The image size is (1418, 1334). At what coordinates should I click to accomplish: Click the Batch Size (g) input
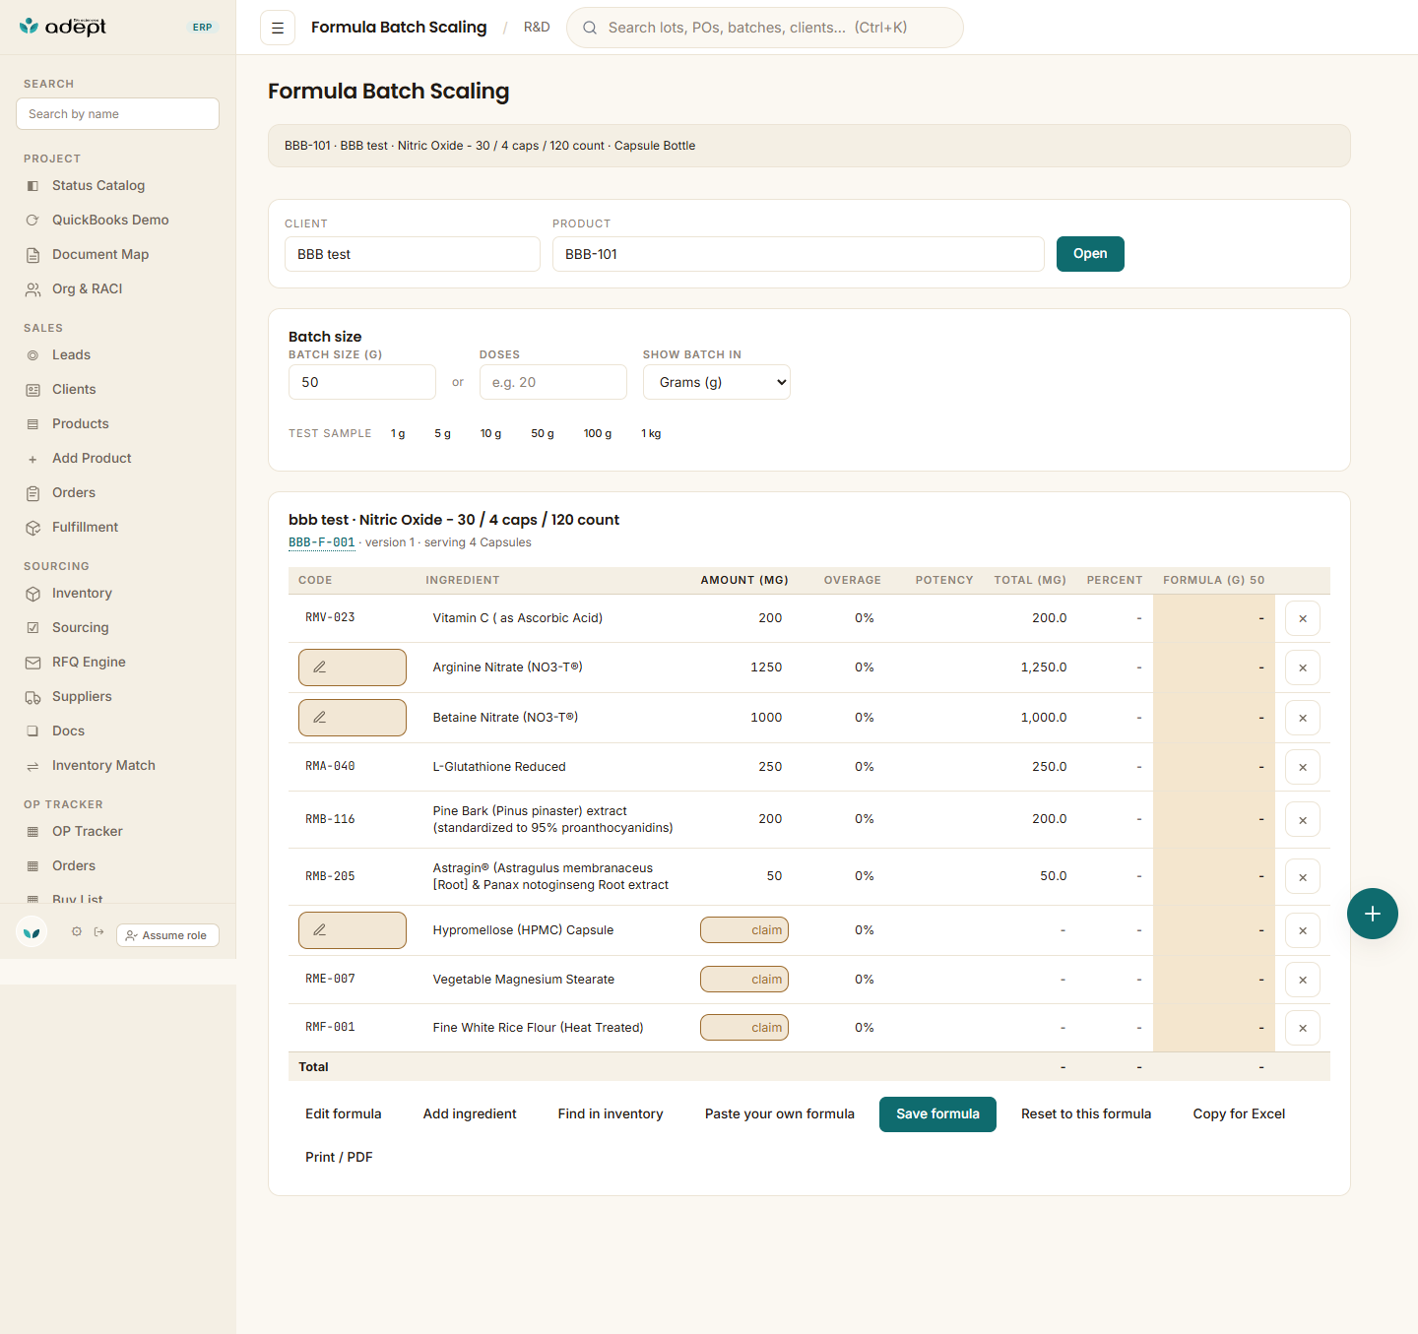click(x=362, y=382)
